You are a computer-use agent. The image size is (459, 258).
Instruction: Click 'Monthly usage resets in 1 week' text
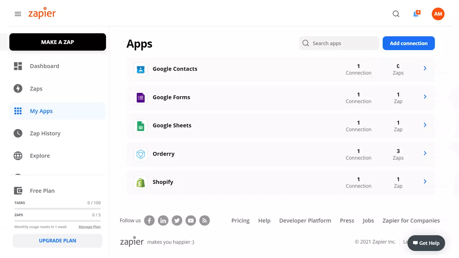(x=41, y=227)
